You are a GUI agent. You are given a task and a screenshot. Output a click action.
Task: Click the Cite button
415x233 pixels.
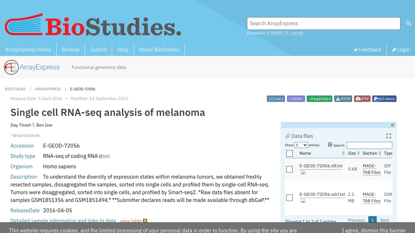tap(276, 99)
